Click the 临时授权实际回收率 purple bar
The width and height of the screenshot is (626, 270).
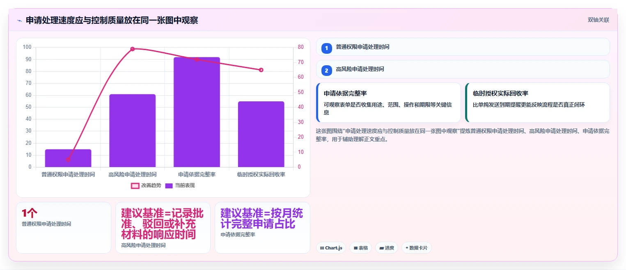pos(261,134)
